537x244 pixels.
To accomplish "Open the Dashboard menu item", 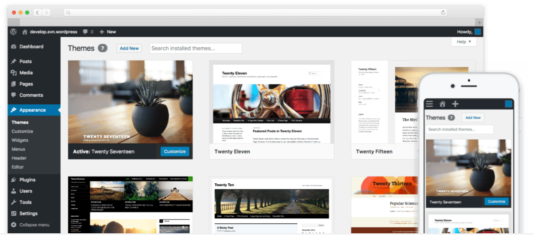I will (x=31, y=47).
